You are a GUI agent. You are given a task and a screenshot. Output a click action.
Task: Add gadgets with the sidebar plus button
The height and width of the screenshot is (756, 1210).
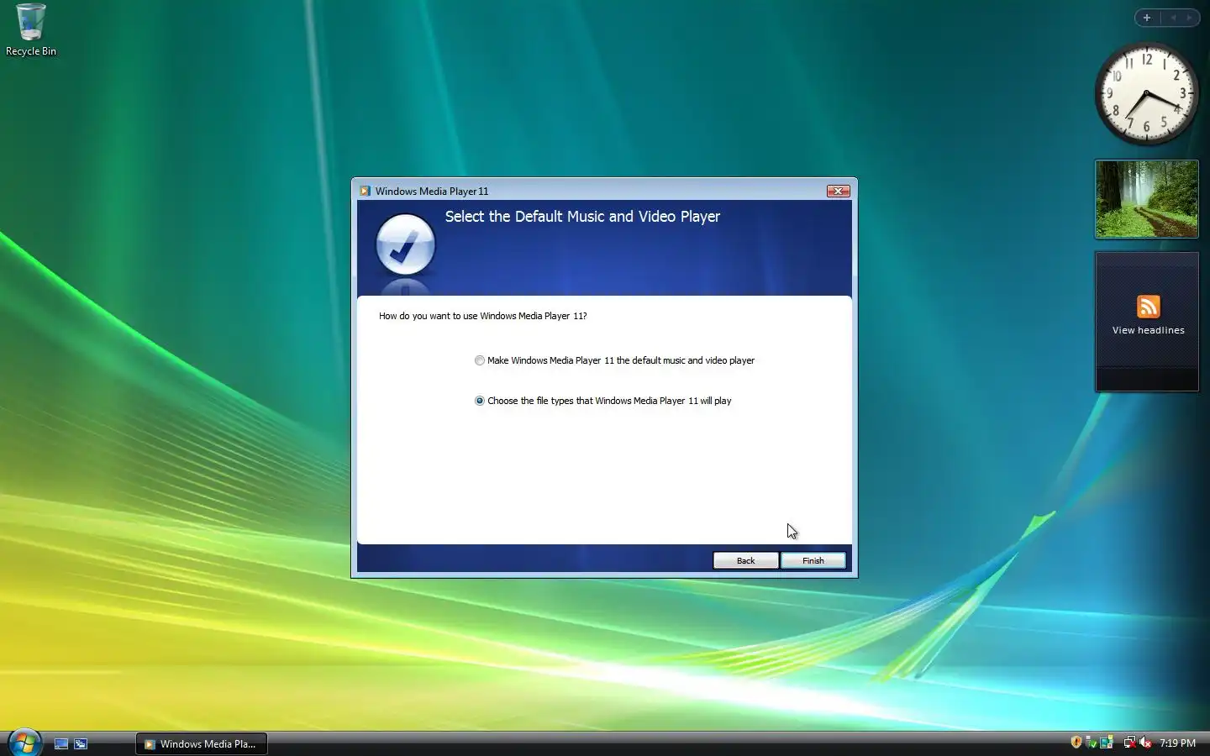pyautogui.click(x=1146, y=18)
